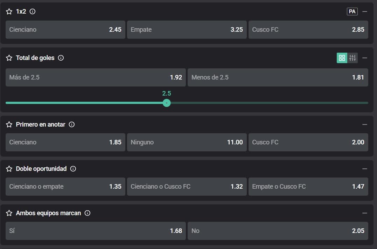Switch to grid view in Total de goles
Screen dimensions: 377x249
coord(342,58)
